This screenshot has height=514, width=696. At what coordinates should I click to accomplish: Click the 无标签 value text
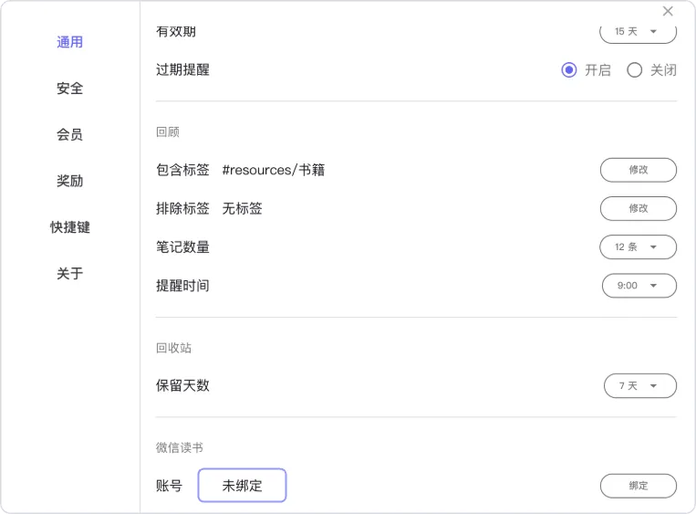click(x=242, y=208)
